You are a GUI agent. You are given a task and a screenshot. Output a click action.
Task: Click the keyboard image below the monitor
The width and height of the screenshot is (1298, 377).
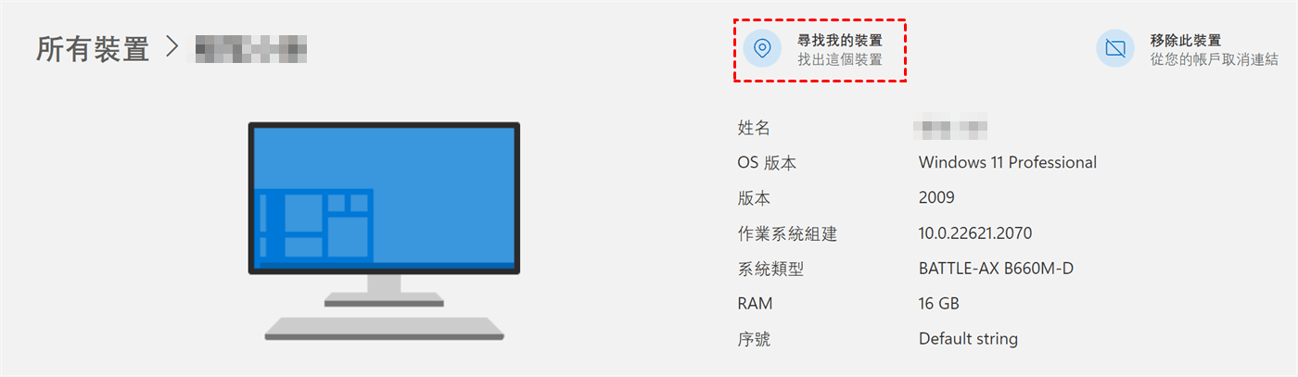(x=384, y=328)
